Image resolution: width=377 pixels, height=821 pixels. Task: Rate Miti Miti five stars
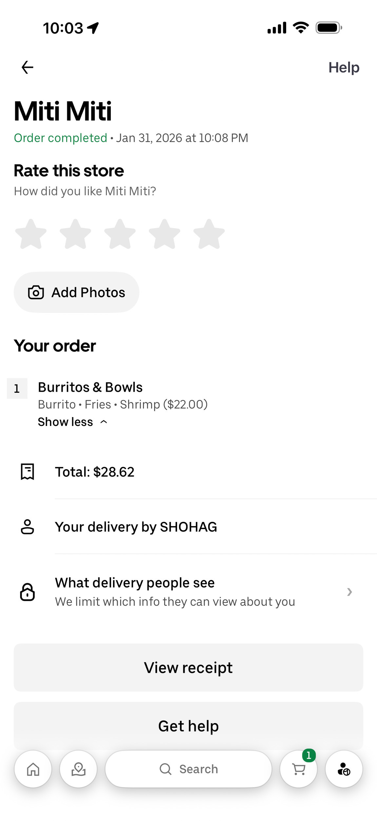tap(209, 234)
